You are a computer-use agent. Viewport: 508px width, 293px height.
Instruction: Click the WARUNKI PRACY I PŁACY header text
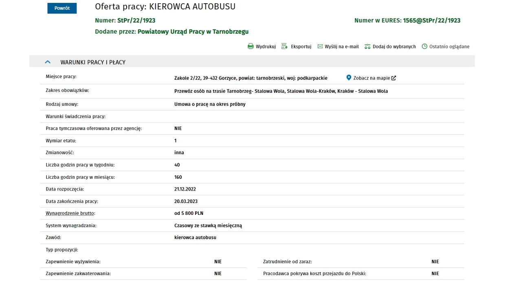pos(93,62)
